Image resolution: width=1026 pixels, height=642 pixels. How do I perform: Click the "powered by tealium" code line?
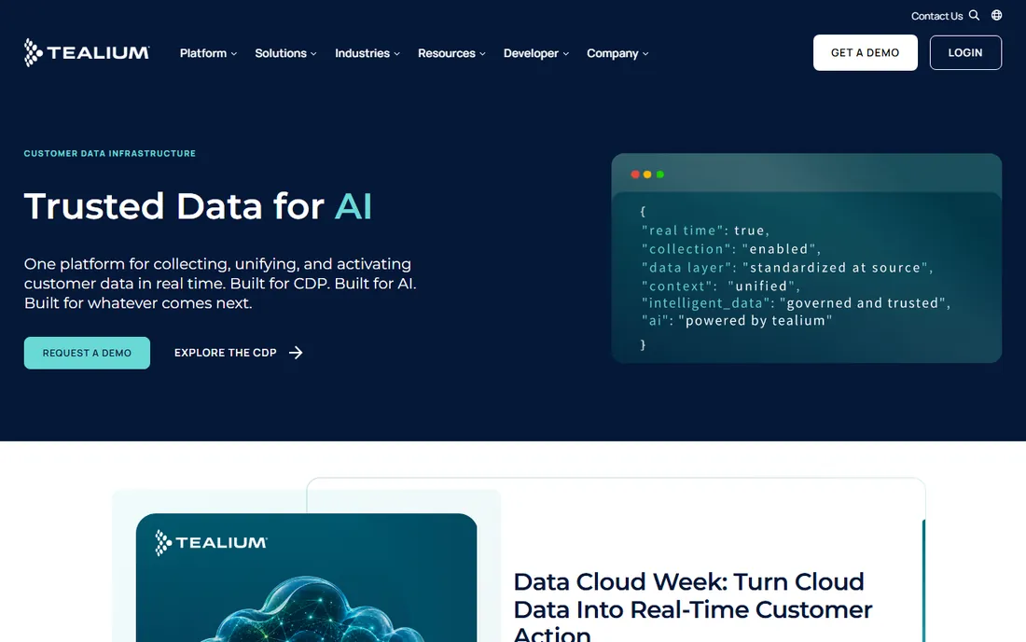(x=737, y=321)
